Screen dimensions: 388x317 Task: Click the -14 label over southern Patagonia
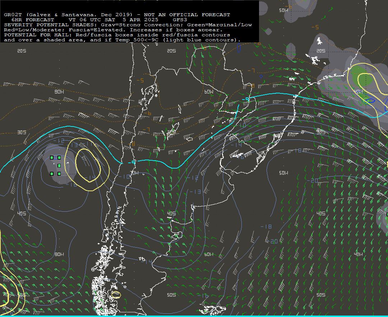(147, 262)
